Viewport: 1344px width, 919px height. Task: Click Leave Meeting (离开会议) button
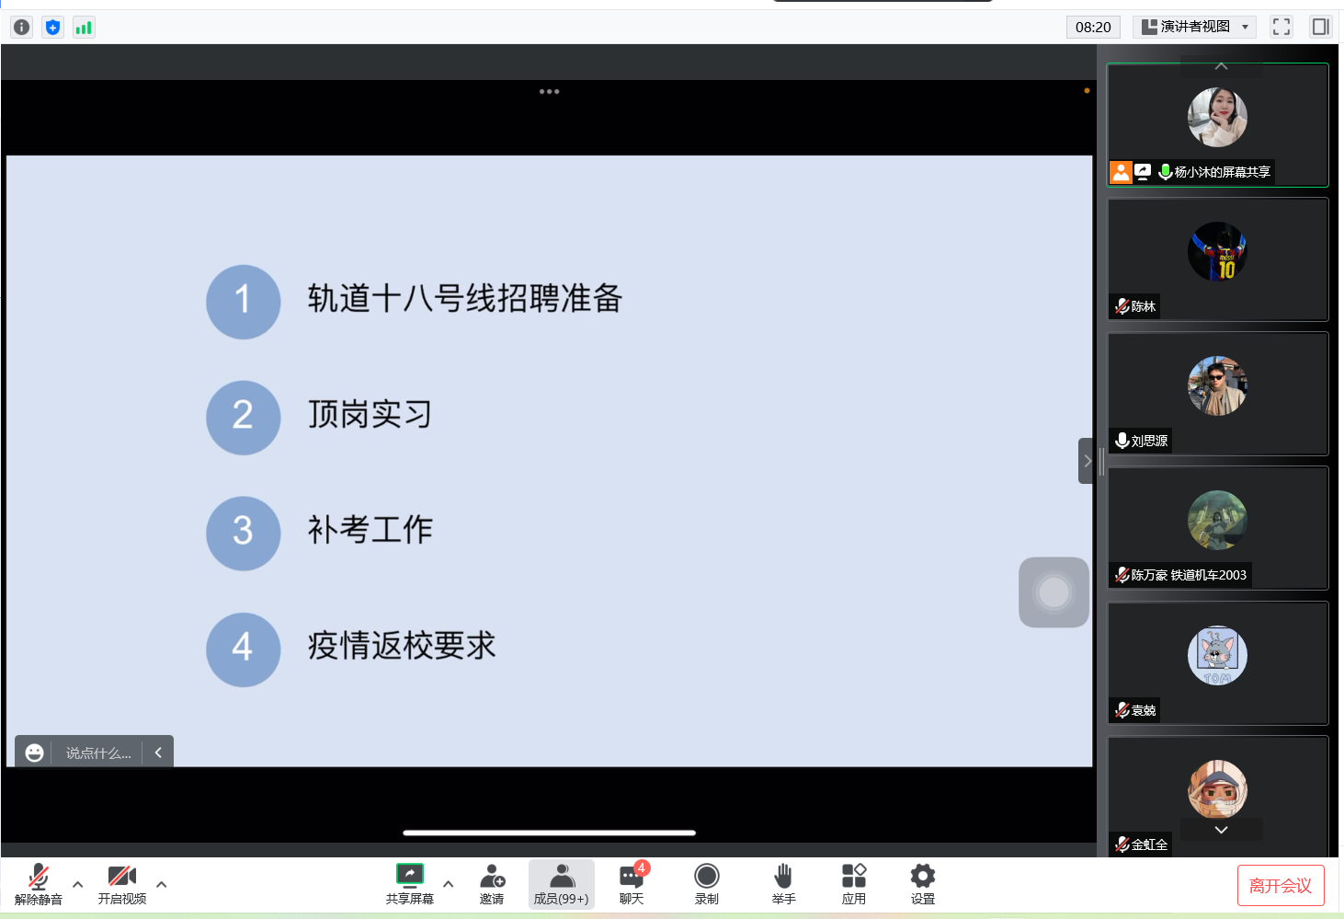point(1280,885)
